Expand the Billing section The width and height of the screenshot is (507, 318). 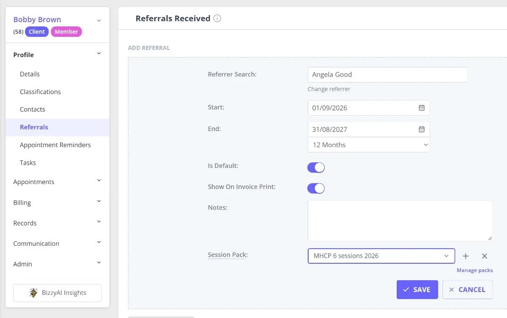[99, 201]
